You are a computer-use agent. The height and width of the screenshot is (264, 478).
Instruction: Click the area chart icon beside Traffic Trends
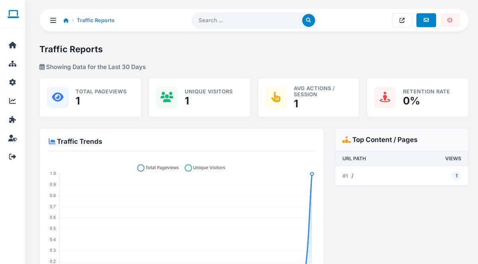point(52,141)
